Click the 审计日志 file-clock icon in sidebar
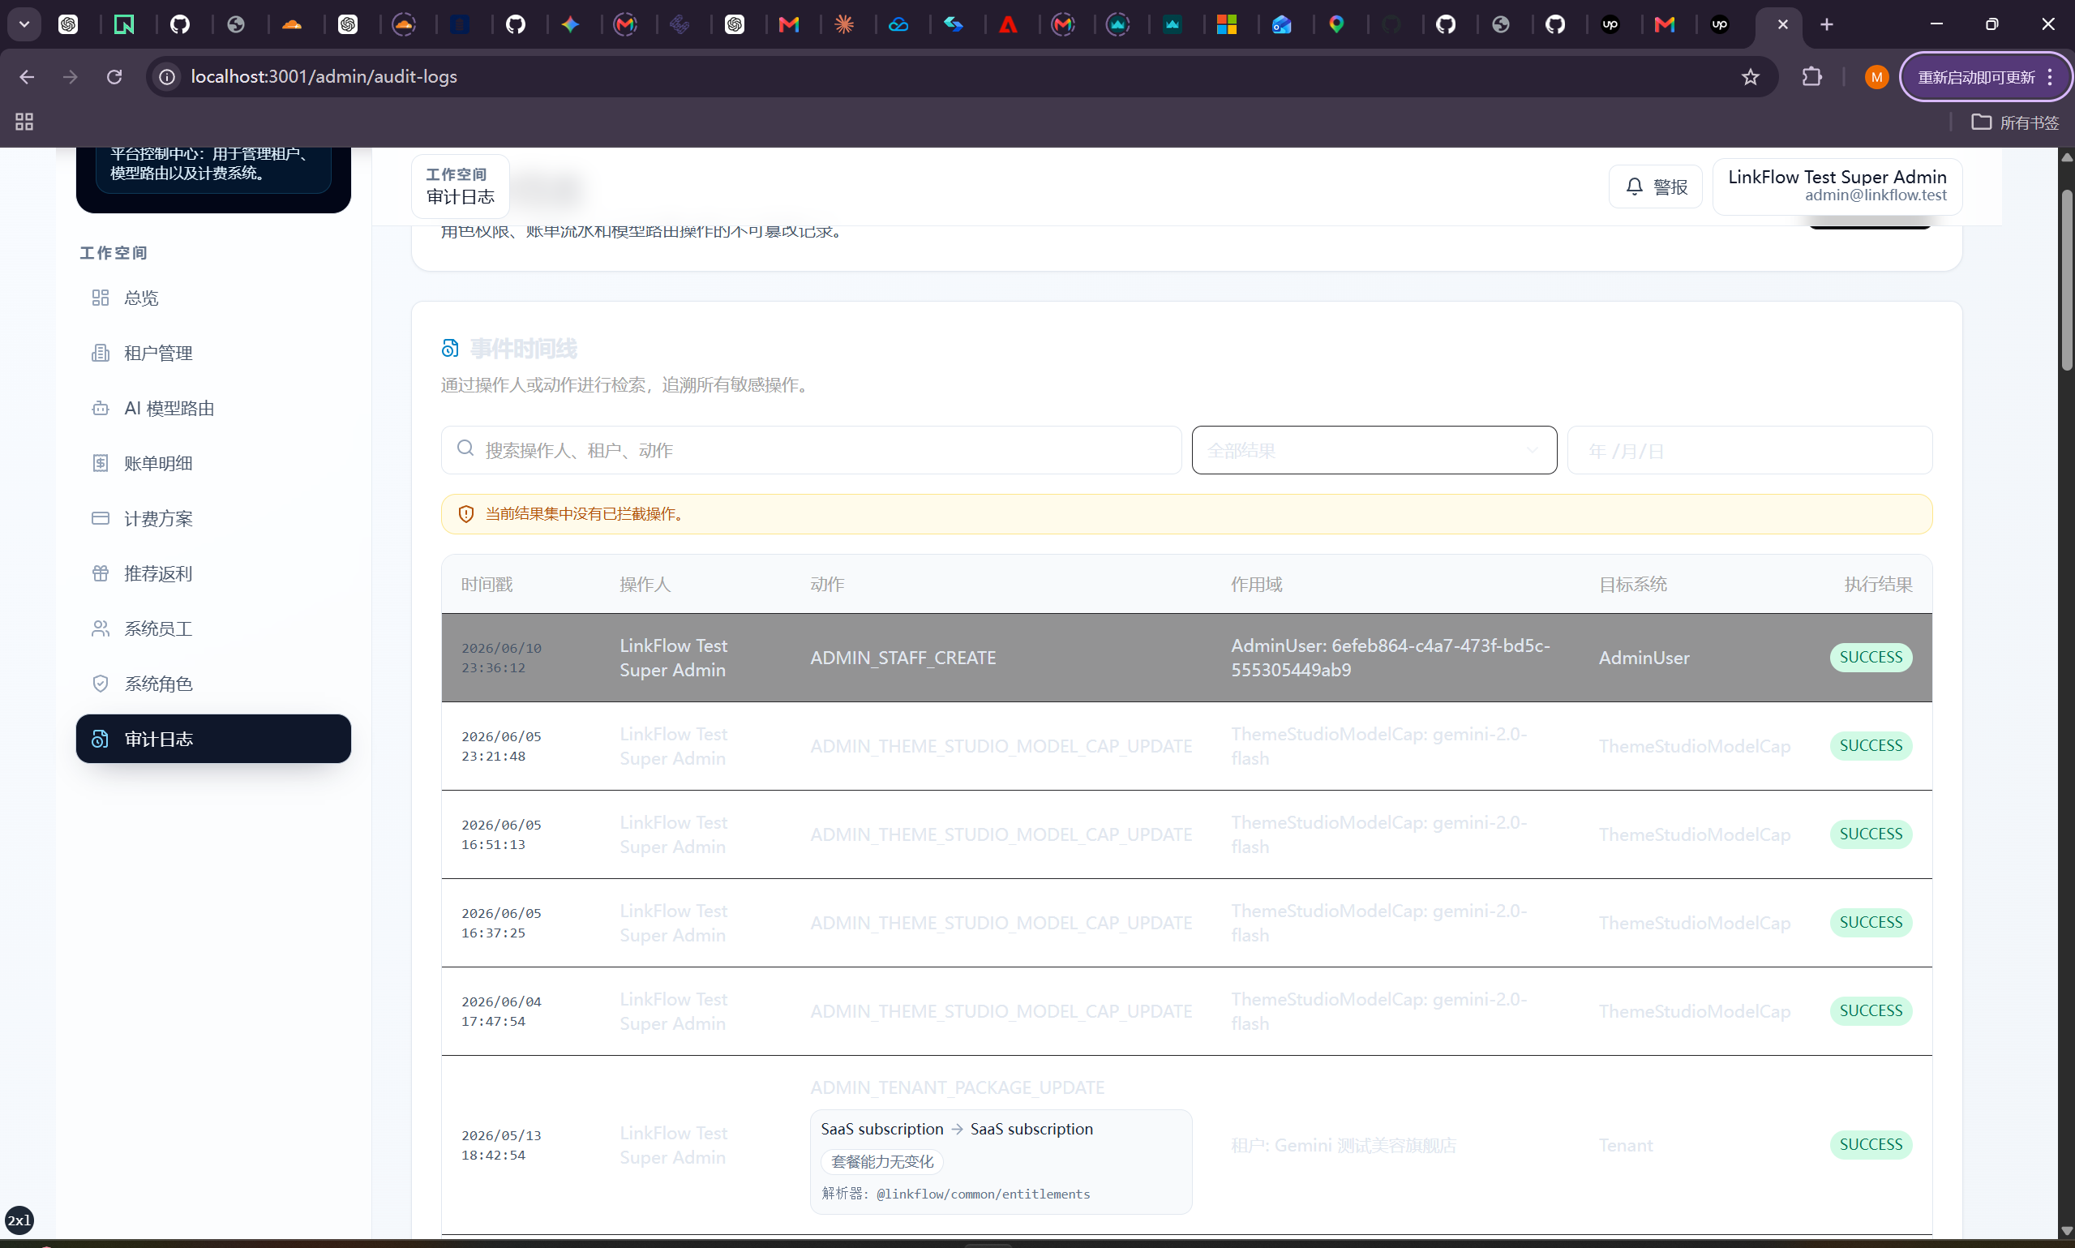Image resolution: width=2075 pixels, height=1248 pixels. point(100,739)
